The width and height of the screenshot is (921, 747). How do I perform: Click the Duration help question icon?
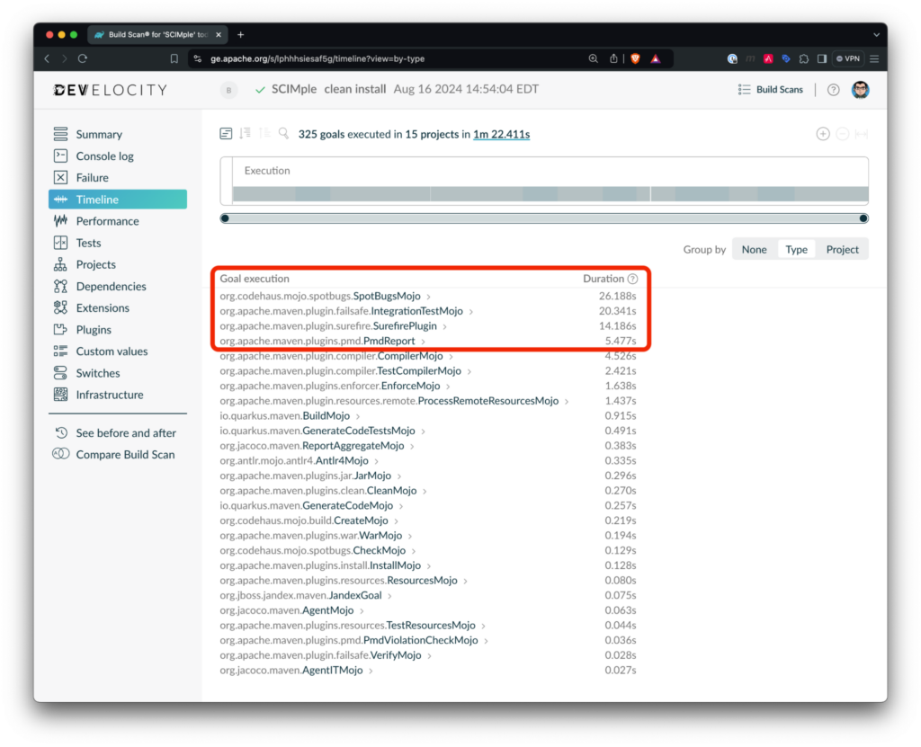632,279
